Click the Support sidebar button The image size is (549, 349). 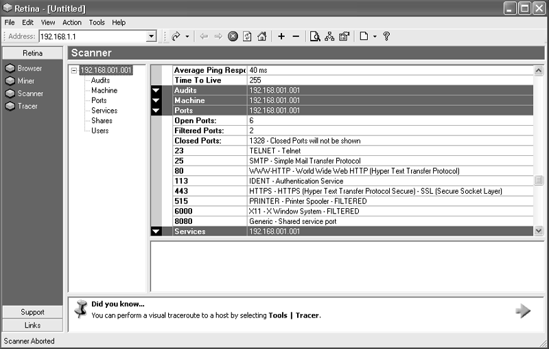pyautogui.click(x=32, y=312)
